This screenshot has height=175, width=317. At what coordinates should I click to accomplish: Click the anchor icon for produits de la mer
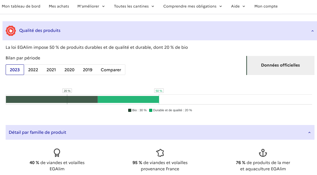(x=263, y=153)
